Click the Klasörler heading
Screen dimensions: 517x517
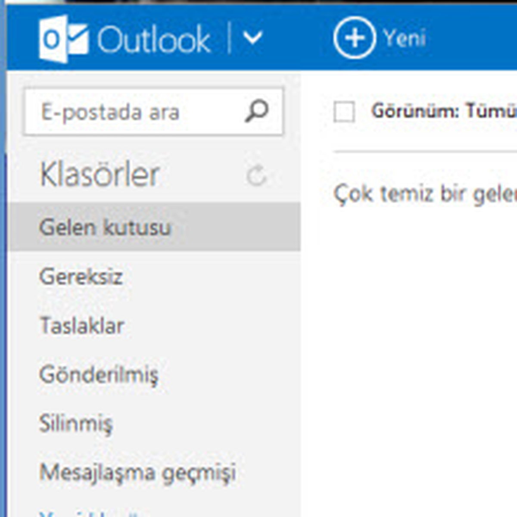coord(100,174)
